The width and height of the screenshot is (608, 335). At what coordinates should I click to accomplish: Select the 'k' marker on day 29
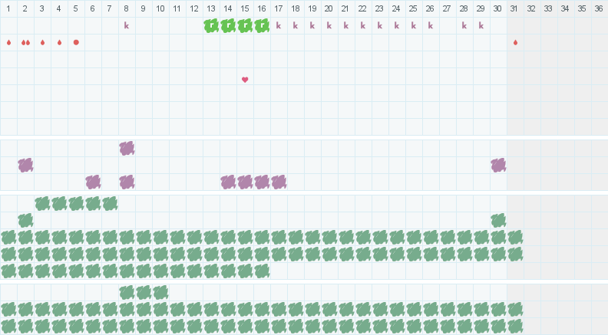pyautogui.click(x=481, y=25)
